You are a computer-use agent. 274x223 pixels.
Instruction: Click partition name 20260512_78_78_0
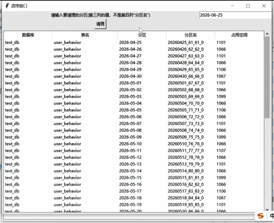point(186,157)
